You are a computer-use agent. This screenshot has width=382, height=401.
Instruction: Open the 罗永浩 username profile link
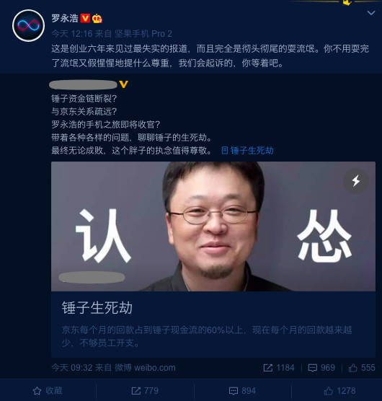tap(65, 19)
